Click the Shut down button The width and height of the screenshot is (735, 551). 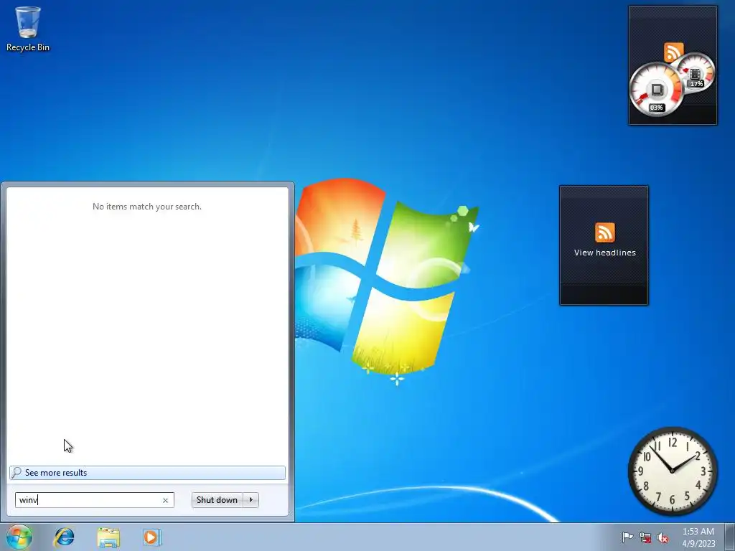(217, 500)
